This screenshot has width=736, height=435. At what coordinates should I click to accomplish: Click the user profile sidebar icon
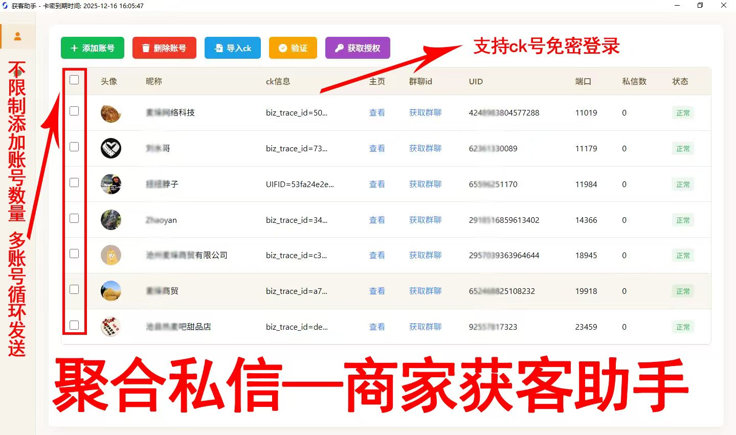point(17,36)
